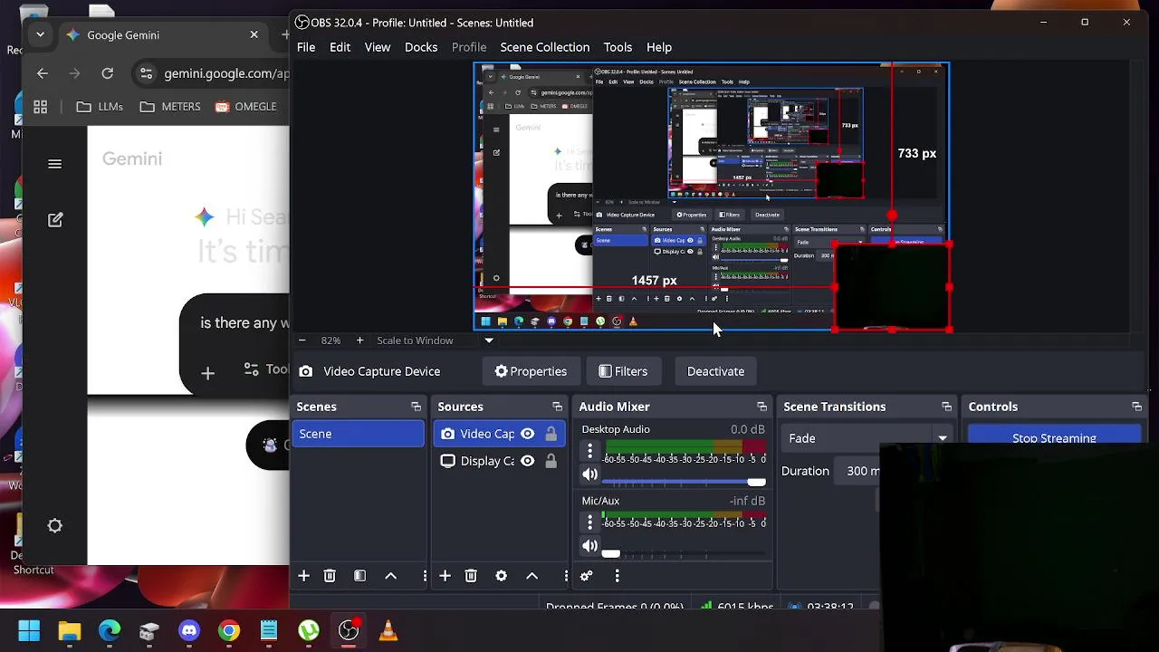The image size is (1159, 652).
Task: Open the Help menu
Action: click(x=659, y=47)
